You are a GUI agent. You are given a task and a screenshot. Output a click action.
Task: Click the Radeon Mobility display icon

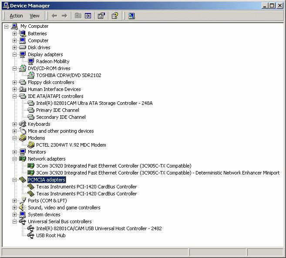tap(31, 61)
